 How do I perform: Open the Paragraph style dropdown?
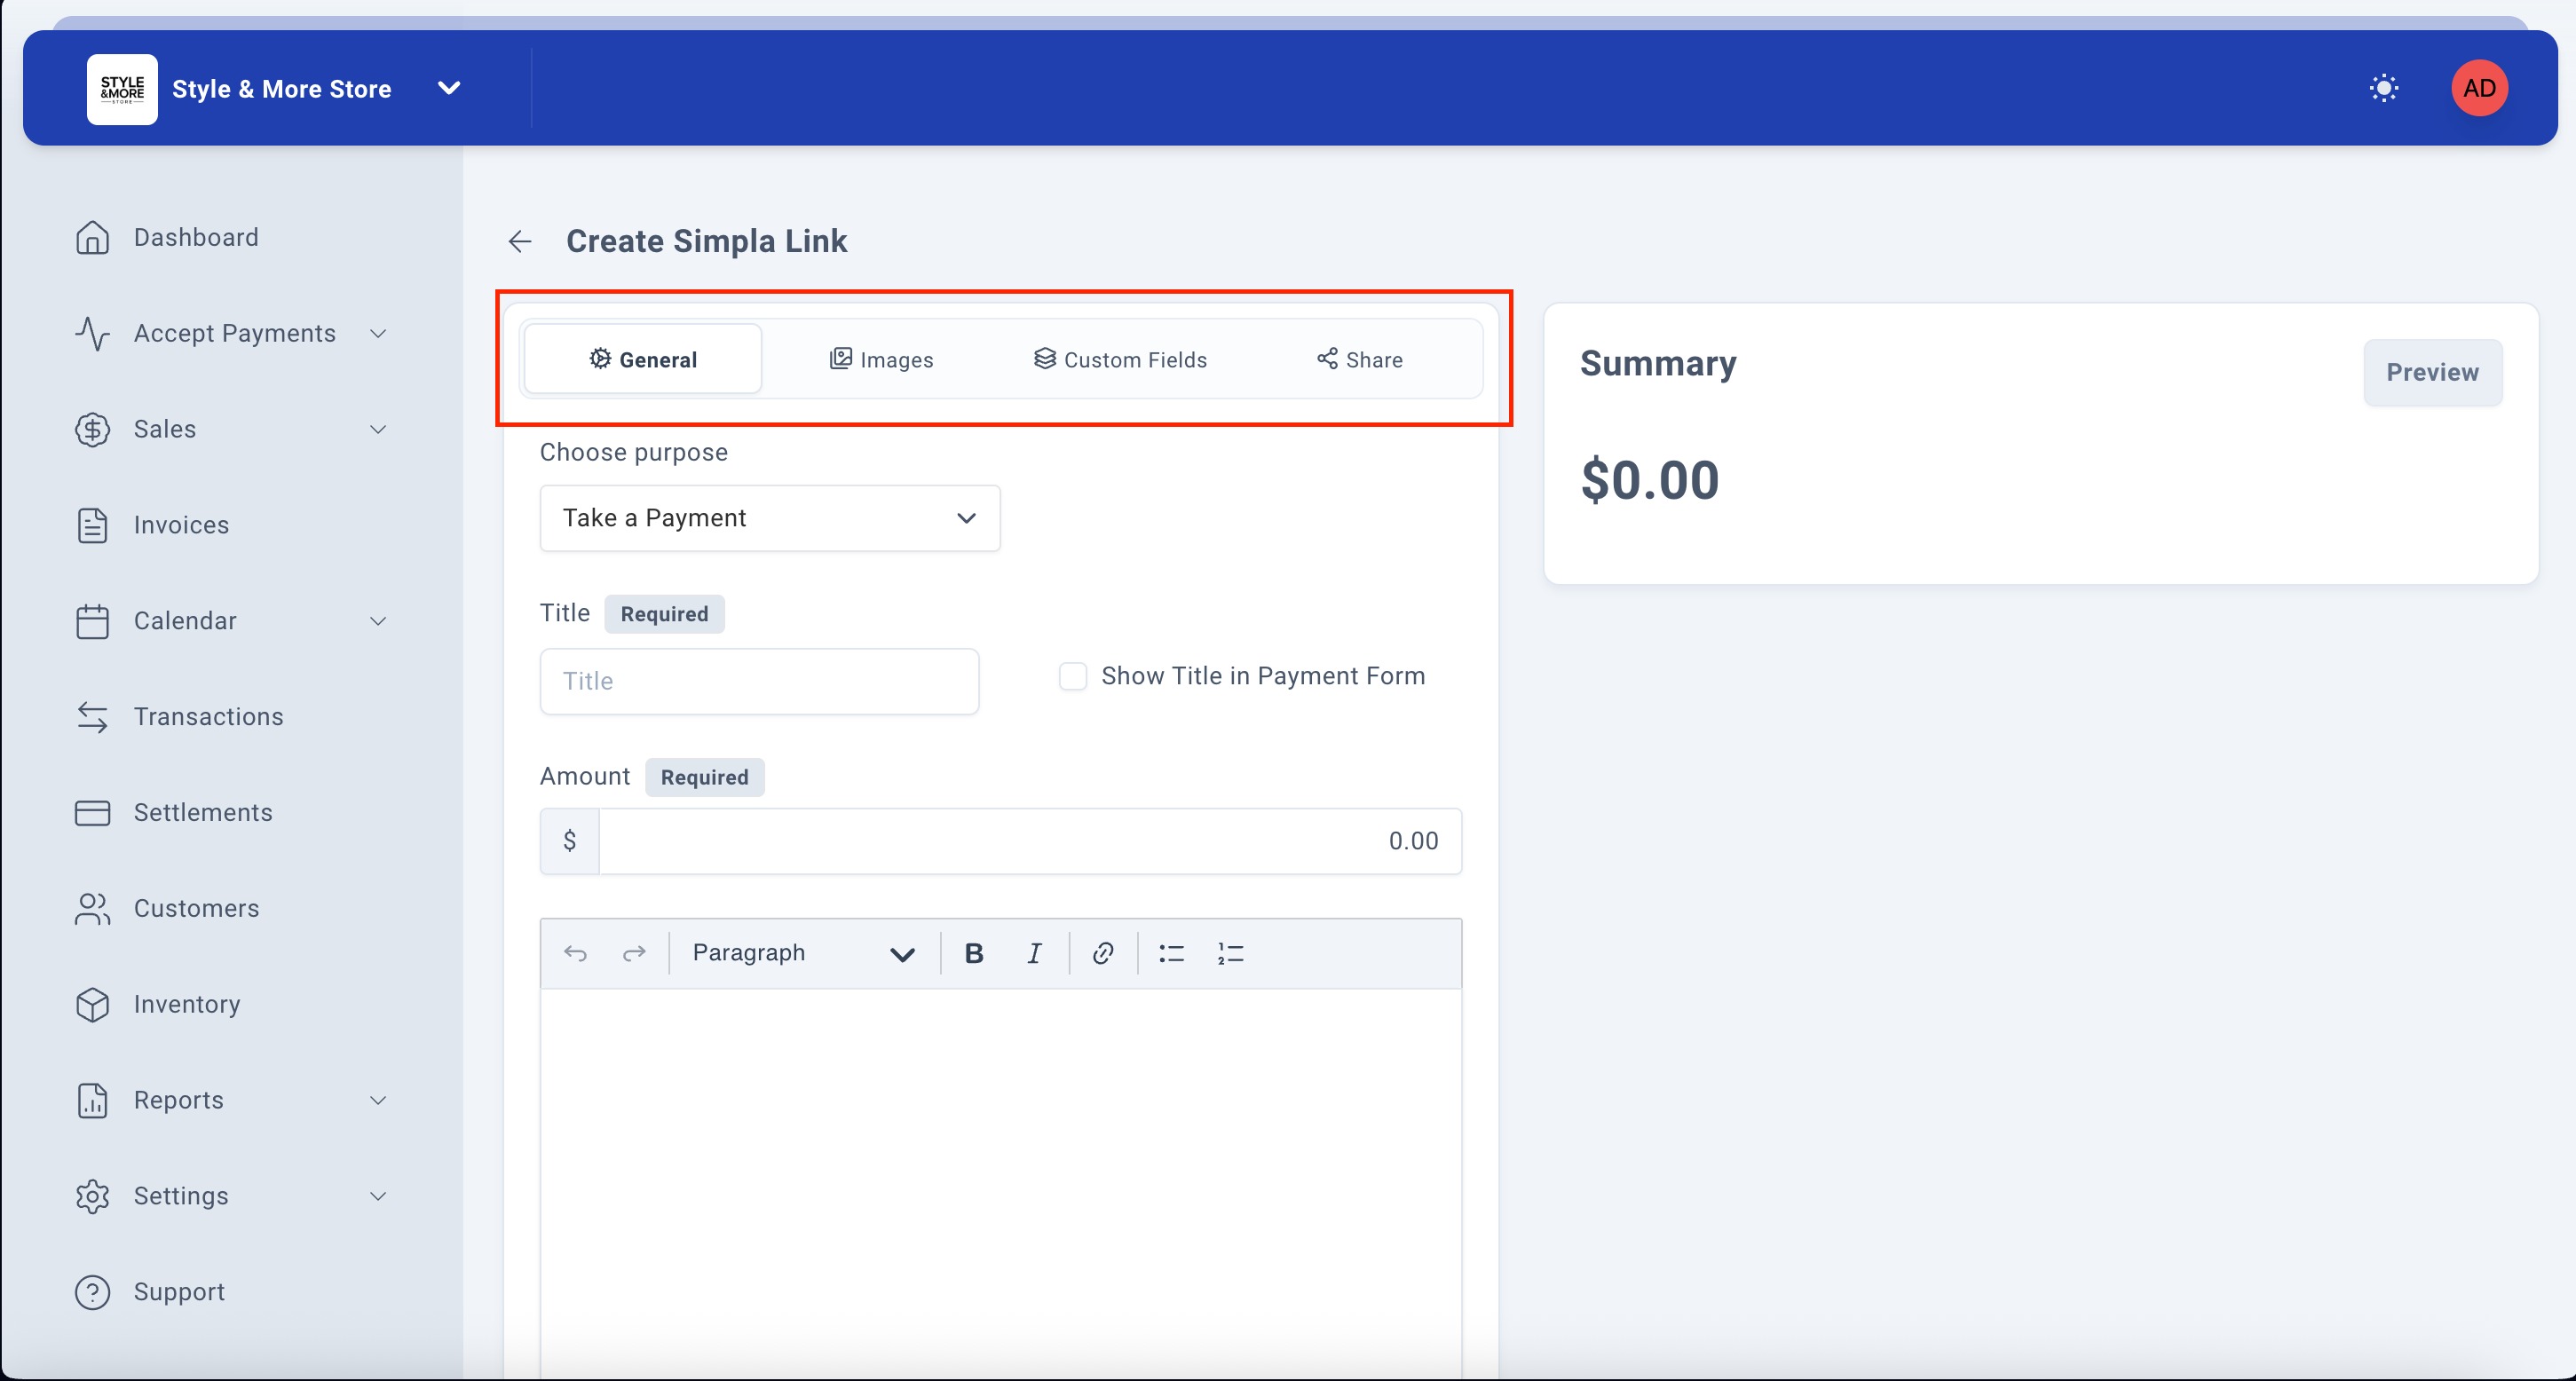[x=802, y=953]
